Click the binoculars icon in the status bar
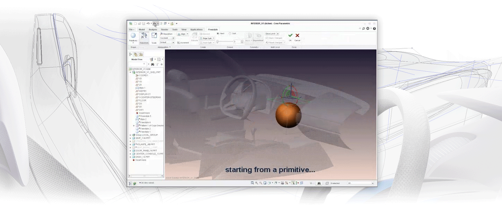Viewport: 502px width, 208px height. point(319,183)
